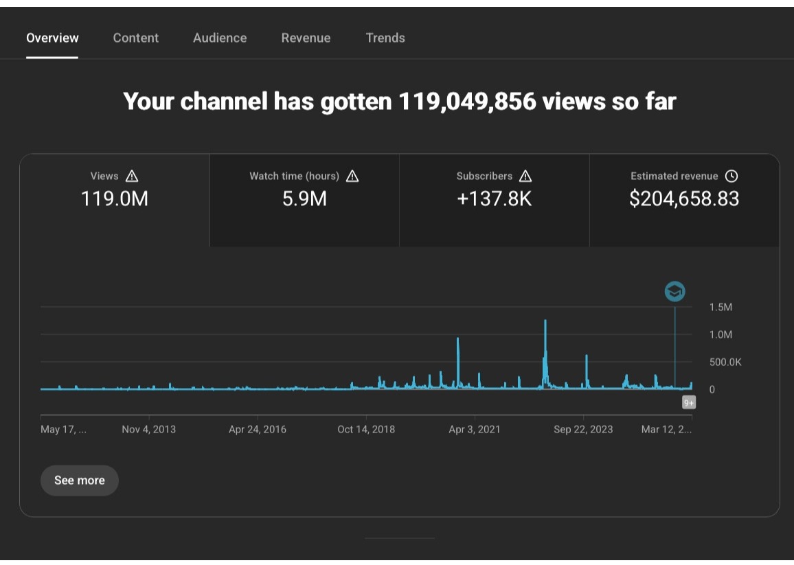Switch to the Content tab
The width and height of the screenshot is (794, 565).
(x=136, y=38)
